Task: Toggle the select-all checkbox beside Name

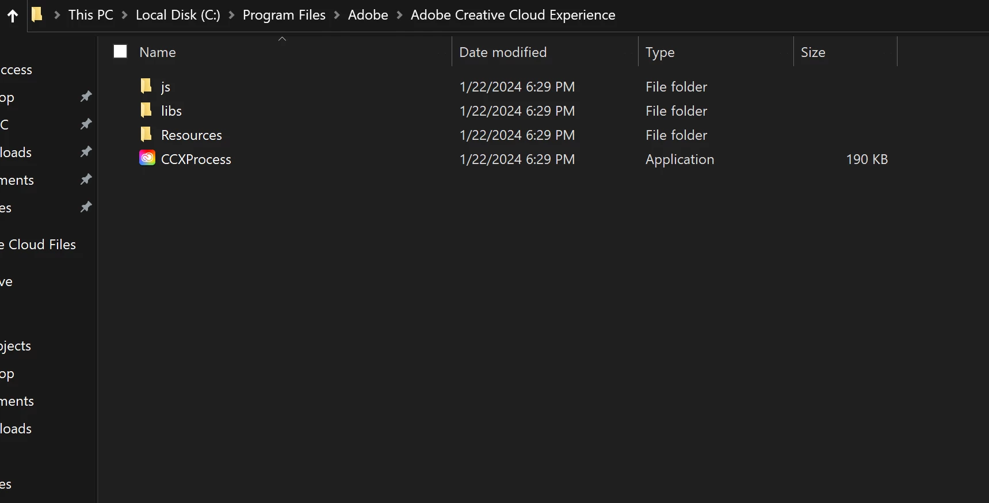Action: [x=120, y=52]
